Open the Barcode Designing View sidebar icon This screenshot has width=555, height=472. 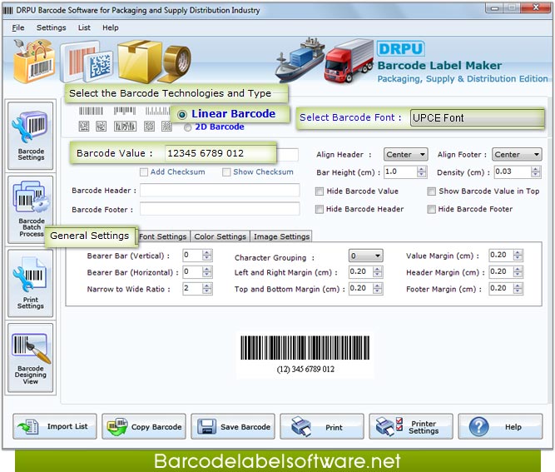pos(31,357)
